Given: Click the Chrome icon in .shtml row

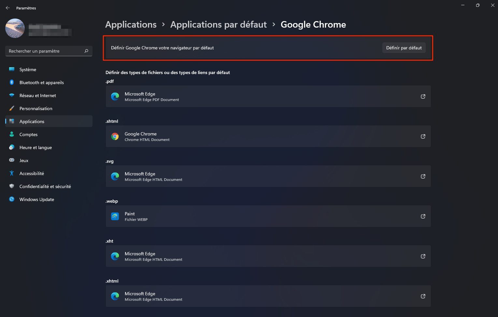Looking at the screenshot, I should pyautogui.click(x=115, y=136).
